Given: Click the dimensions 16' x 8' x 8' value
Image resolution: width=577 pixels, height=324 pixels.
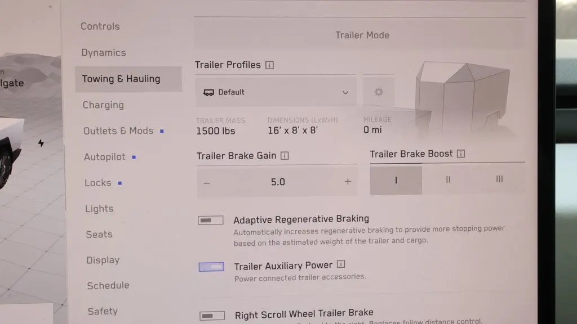Looking at the screenshot, I should point(292,130).
